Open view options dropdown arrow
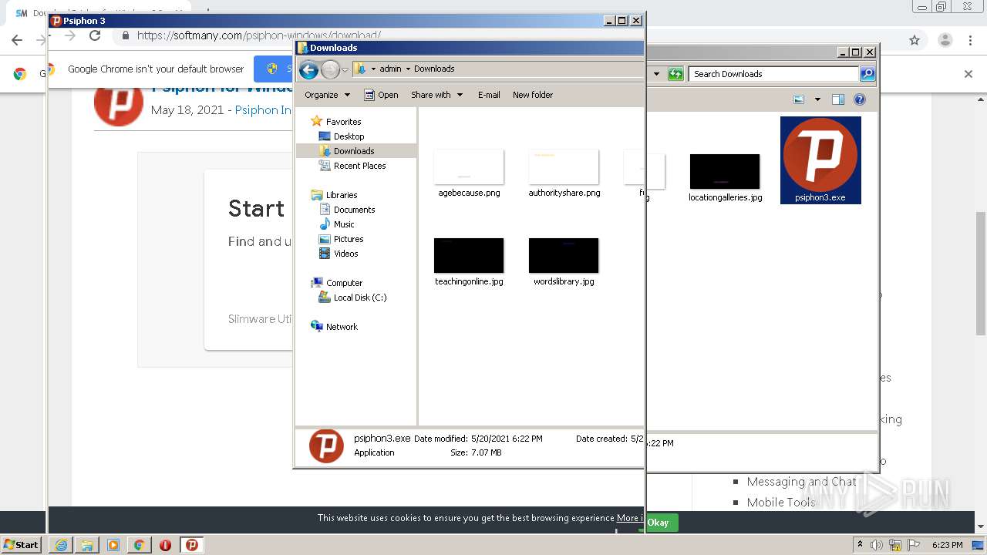Image resolution: width=987 pixels, height=555 pixels. pyautogui.click(x=817, y=99)
